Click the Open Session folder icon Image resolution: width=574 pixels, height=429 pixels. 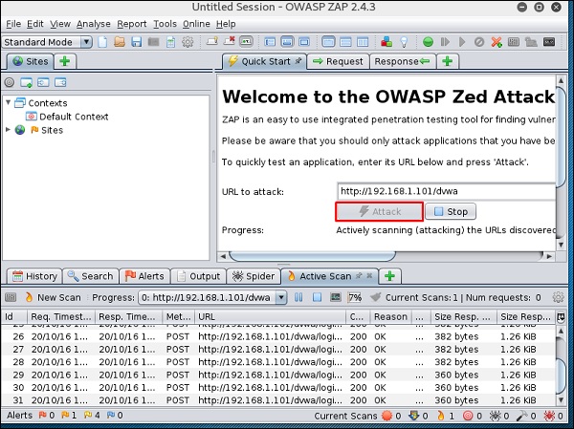(120, 42)
